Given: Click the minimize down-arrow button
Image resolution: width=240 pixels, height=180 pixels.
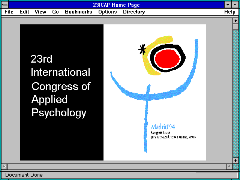Looking at the screenshot, I should tap(228, 5).
